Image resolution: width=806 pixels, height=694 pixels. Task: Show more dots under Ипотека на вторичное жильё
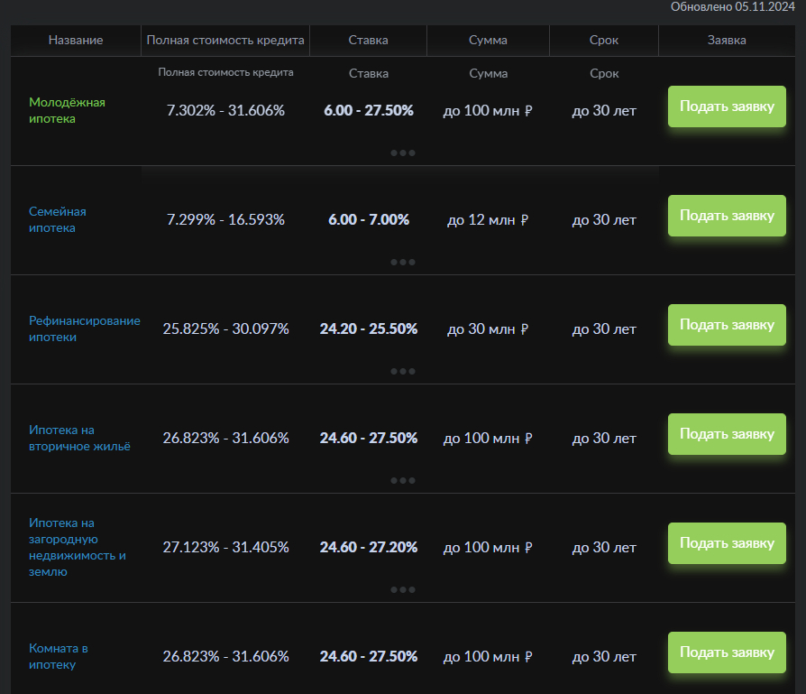coord(403,480)
